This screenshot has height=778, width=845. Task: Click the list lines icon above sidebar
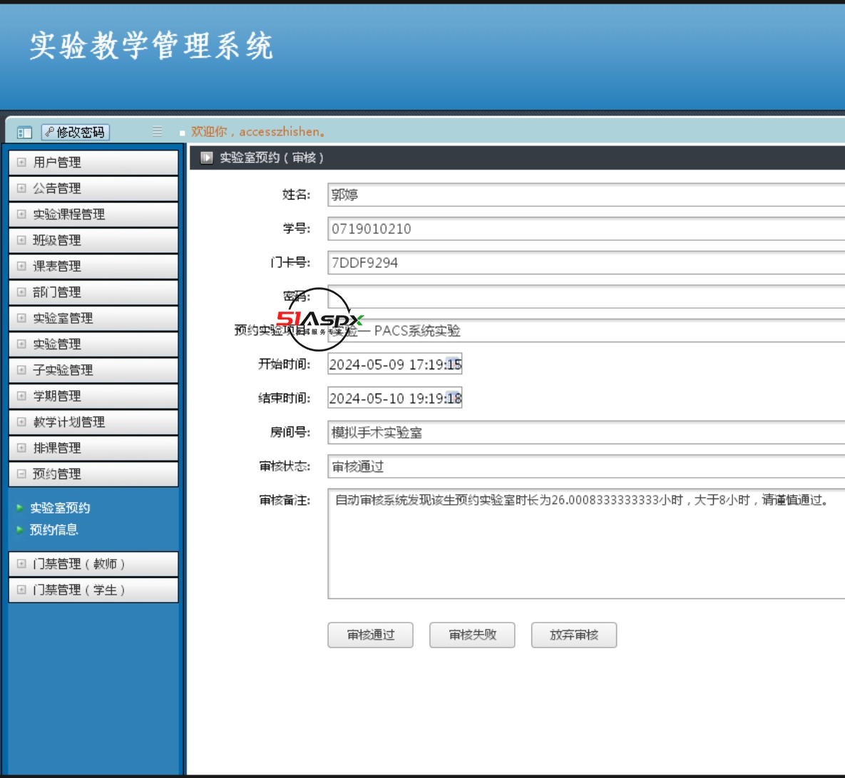(158, 131)
